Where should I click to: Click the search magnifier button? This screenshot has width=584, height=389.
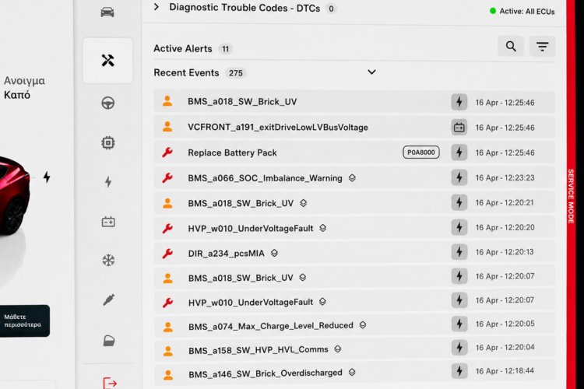[x=511, y=46]
